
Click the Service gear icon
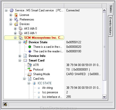tap(12, 10)
